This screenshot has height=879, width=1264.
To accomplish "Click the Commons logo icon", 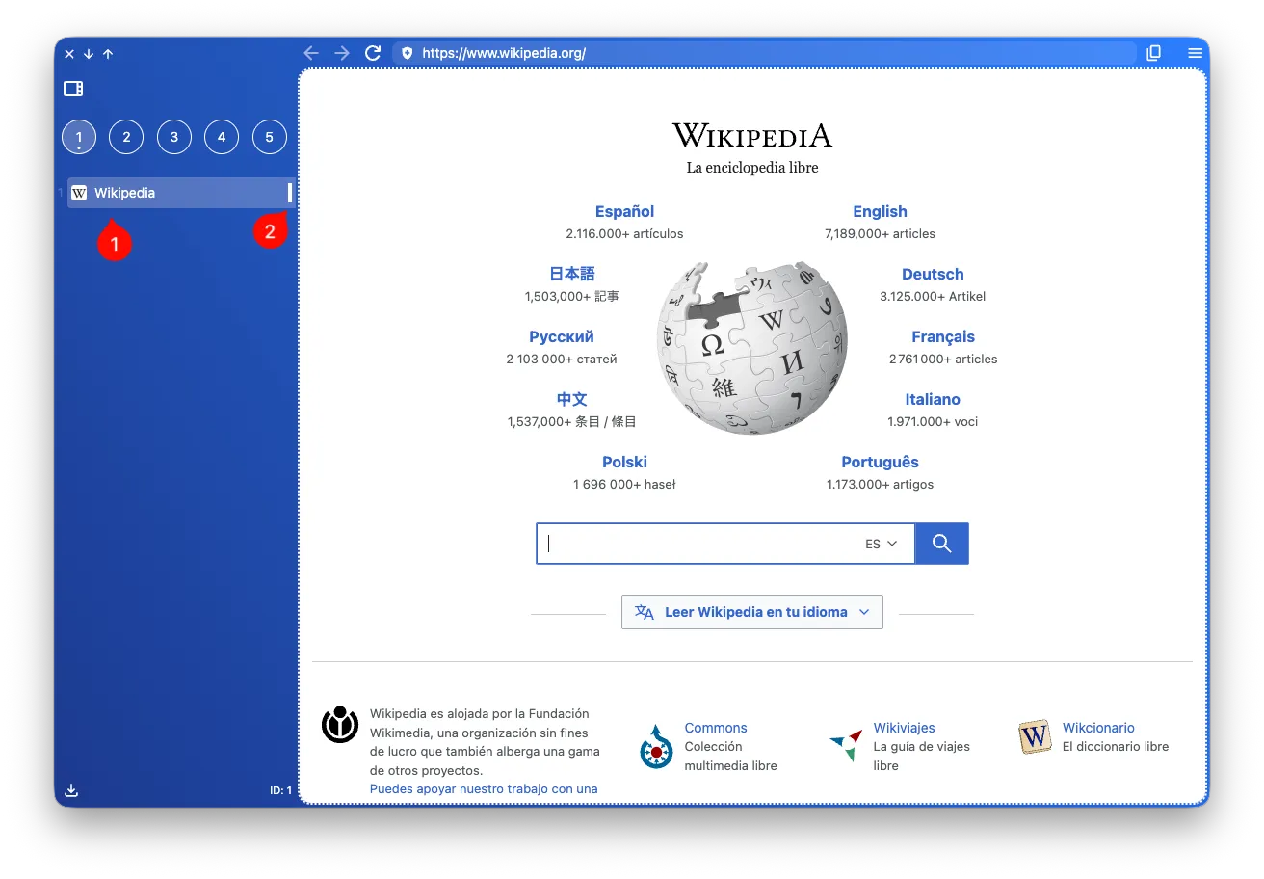I will [x=656, y=747].
